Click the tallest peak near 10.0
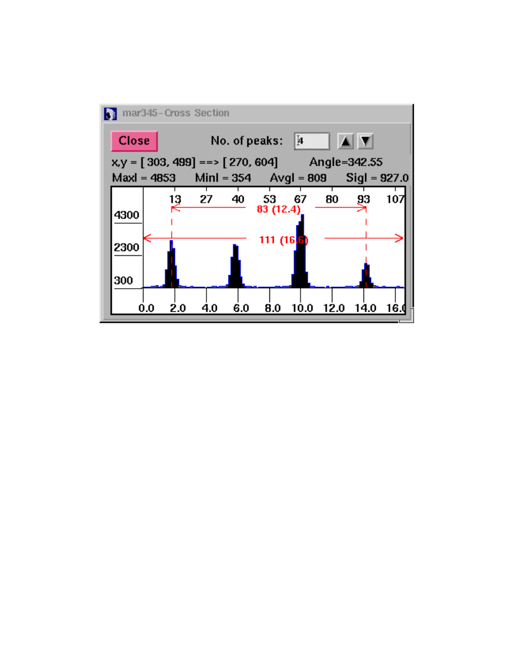Screen dimensions: 513x664 (300, 253)
